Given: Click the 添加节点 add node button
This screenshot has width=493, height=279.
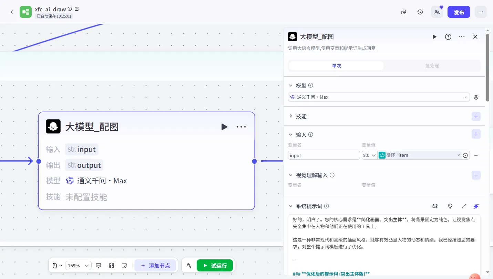Looking at the screenshot, I should pyautogui.click(x=155, y=266).
